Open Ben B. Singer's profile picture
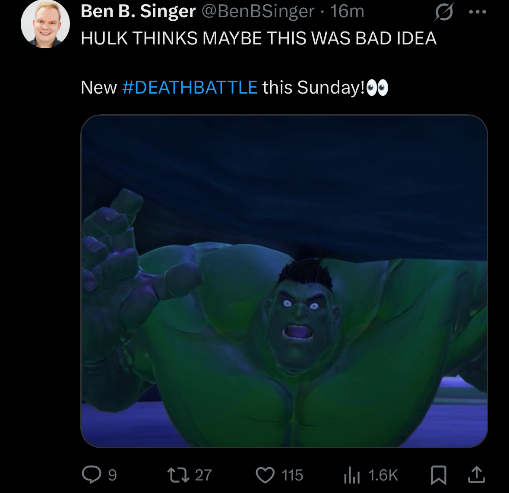Screen dimensions: 509x493 coord(45,24)
